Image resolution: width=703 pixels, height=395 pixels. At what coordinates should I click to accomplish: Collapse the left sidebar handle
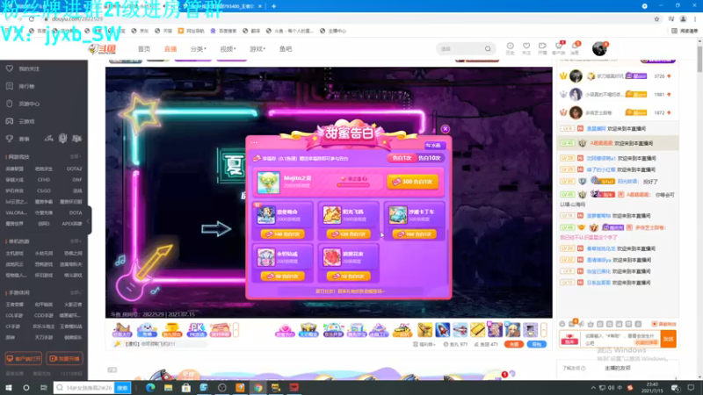click(x=89, y=220)
